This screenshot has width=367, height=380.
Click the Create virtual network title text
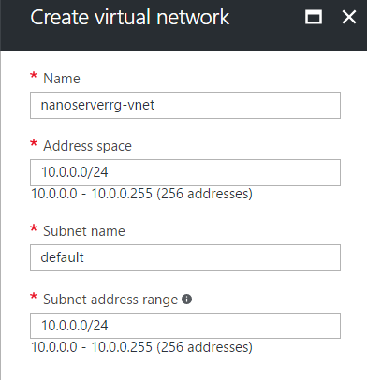pos(130,17)
